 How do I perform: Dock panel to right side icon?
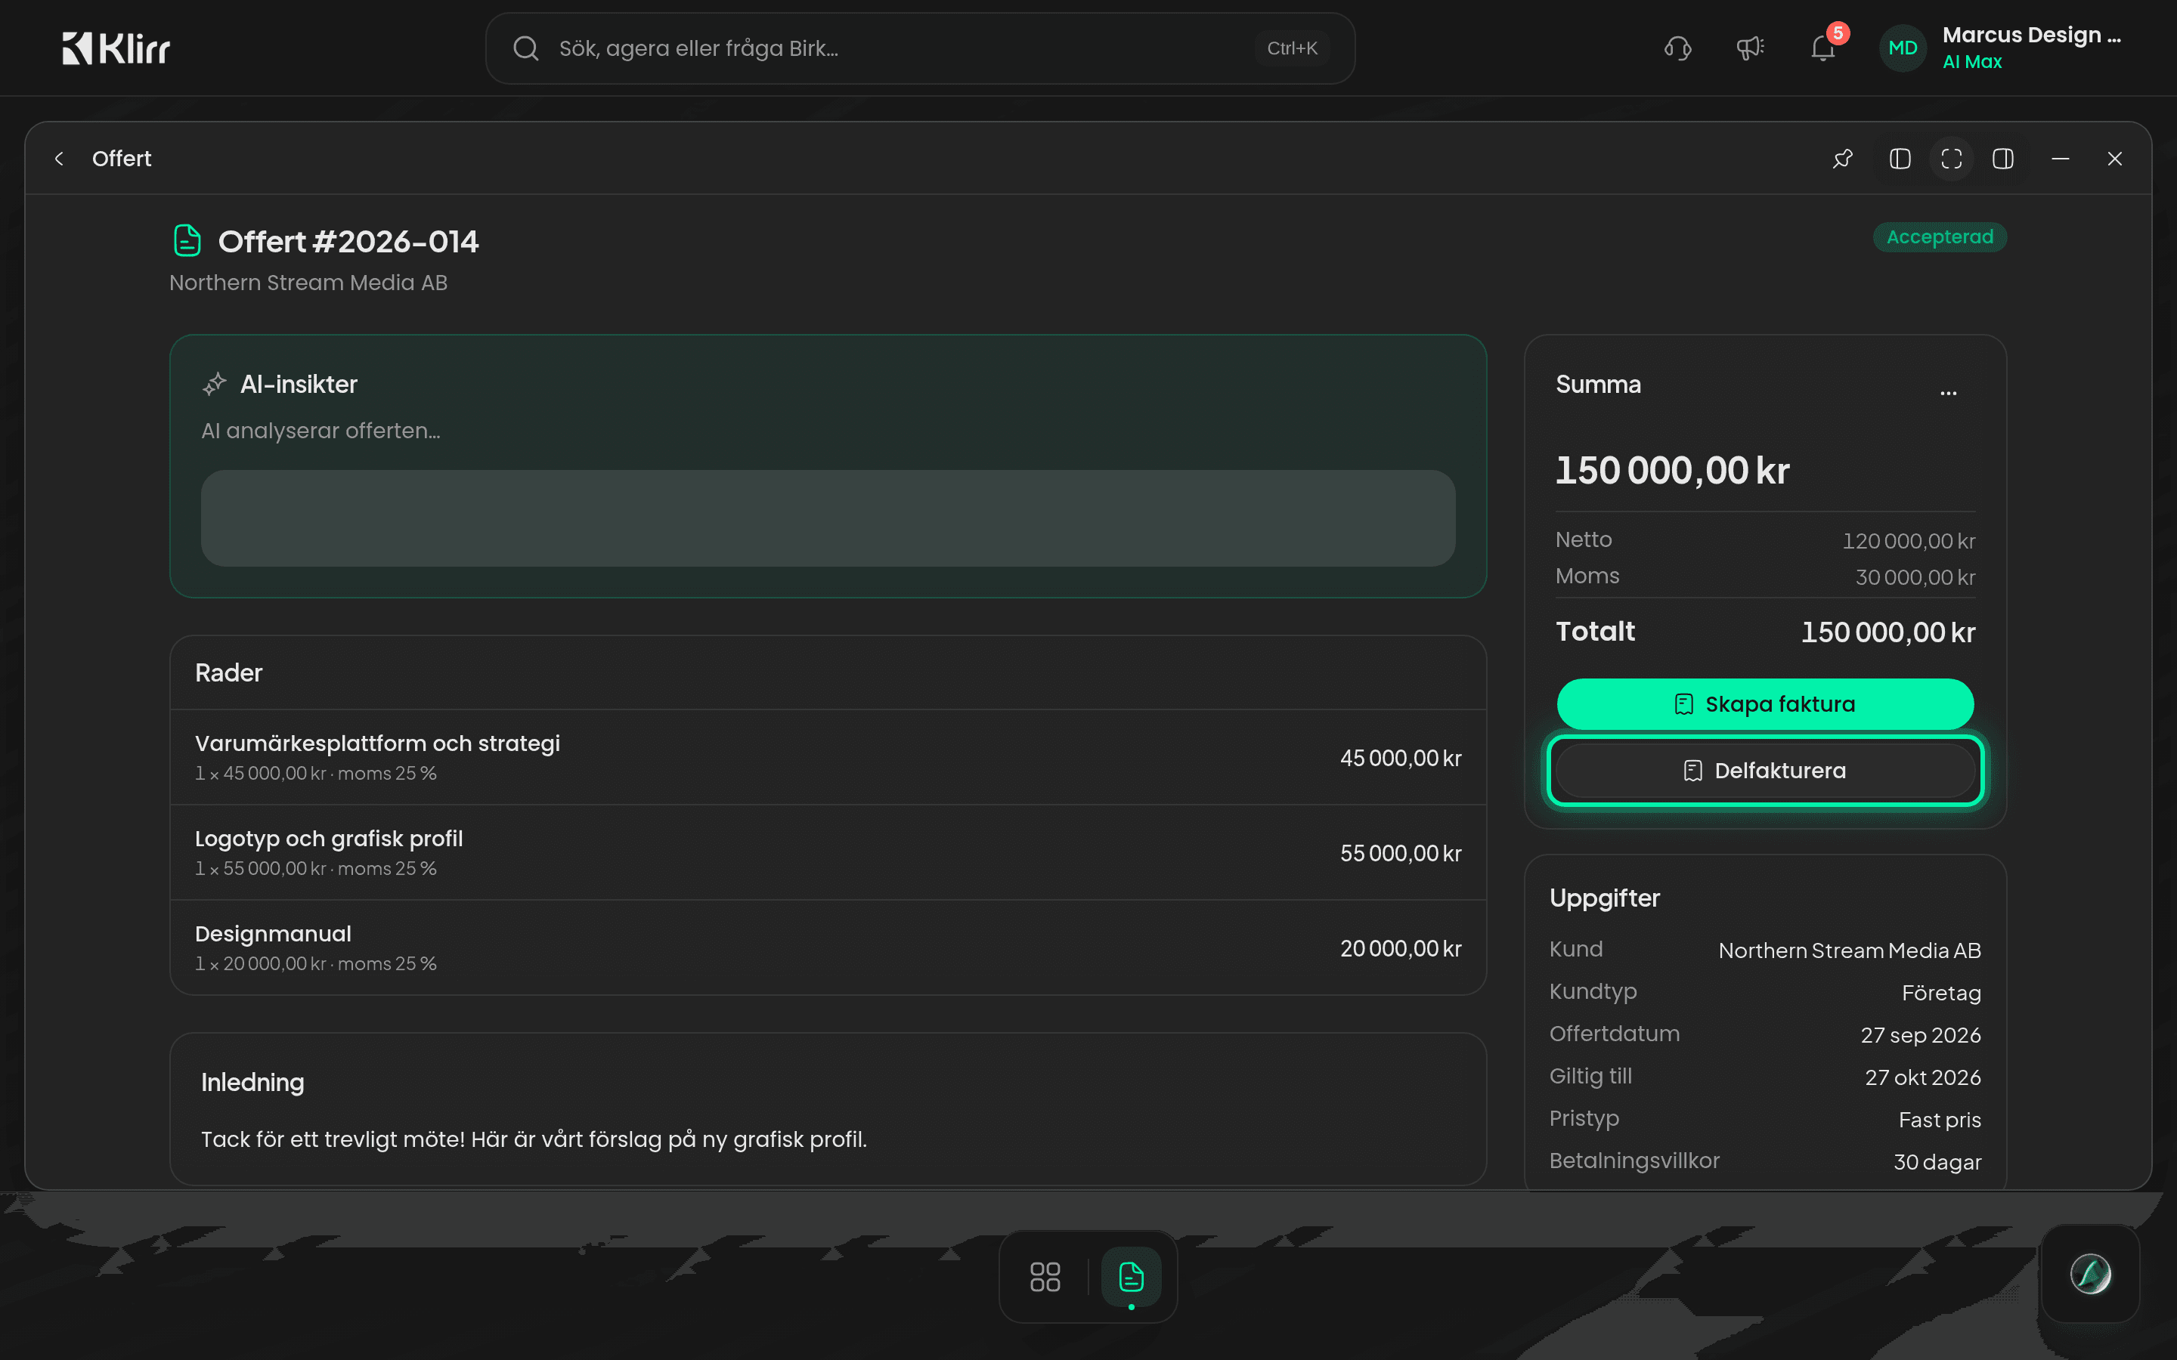point(2002,159)
